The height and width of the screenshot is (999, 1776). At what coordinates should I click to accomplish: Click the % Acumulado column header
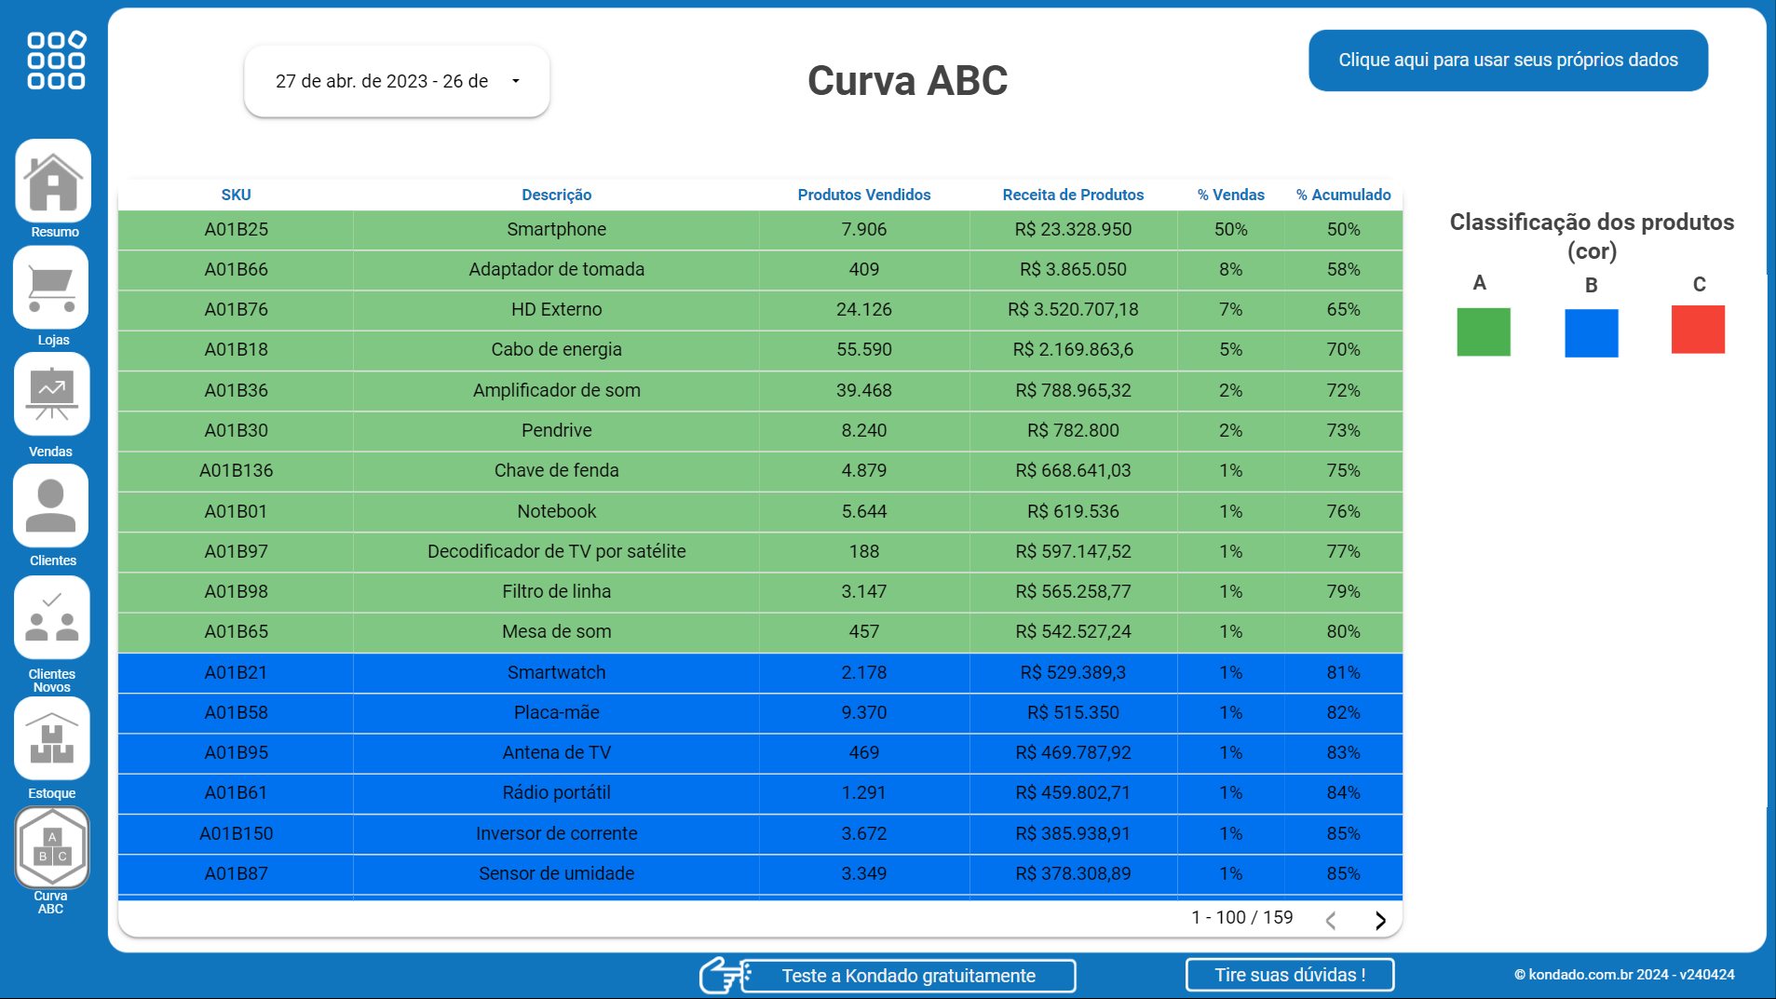coord(1343,195)
